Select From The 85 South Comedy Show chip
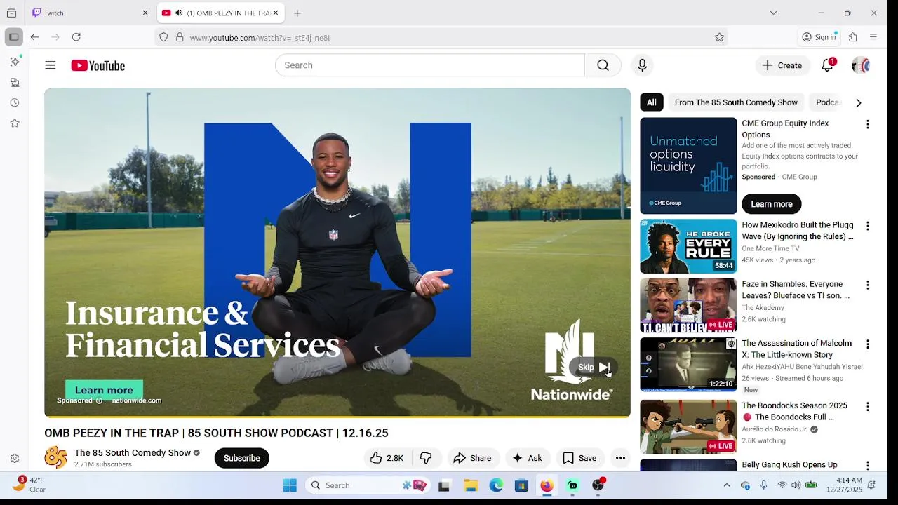This screenshot has width=898, height=505. point(736,102)
